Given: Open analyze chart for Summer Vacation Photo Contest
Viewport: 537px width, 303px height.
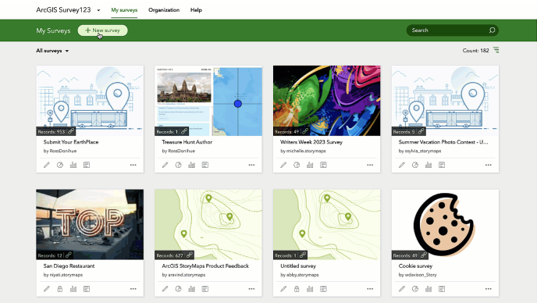Looking at the screenshot, I should (x=429, y=165).
